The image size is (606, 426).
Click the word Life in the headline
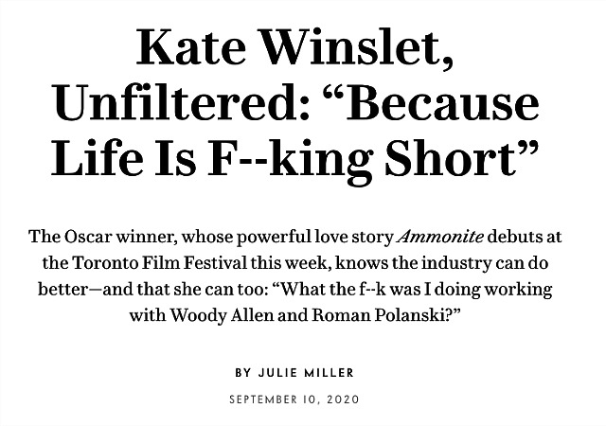(x=97, y=158)
